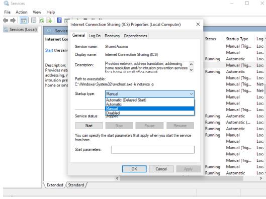Open the View menu

click(x=37, y=12)
